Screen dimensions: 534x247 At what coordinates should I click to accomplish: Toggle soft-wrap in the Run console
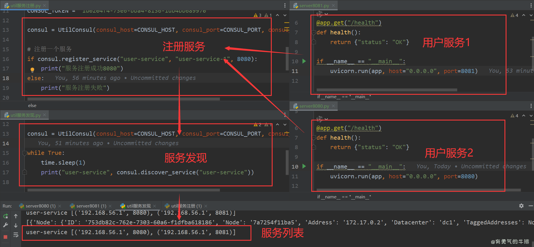16,235
